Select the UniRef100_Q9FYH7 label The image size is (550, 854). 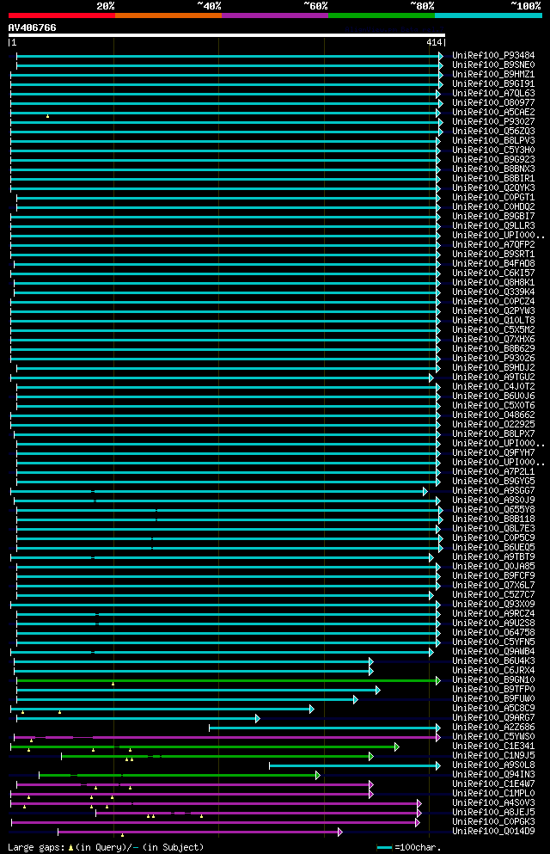[493, 452]
